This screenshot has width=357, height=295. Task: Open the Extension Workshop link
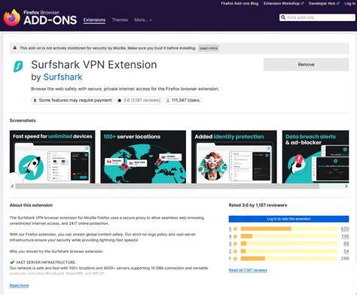(x=284, y=4)
